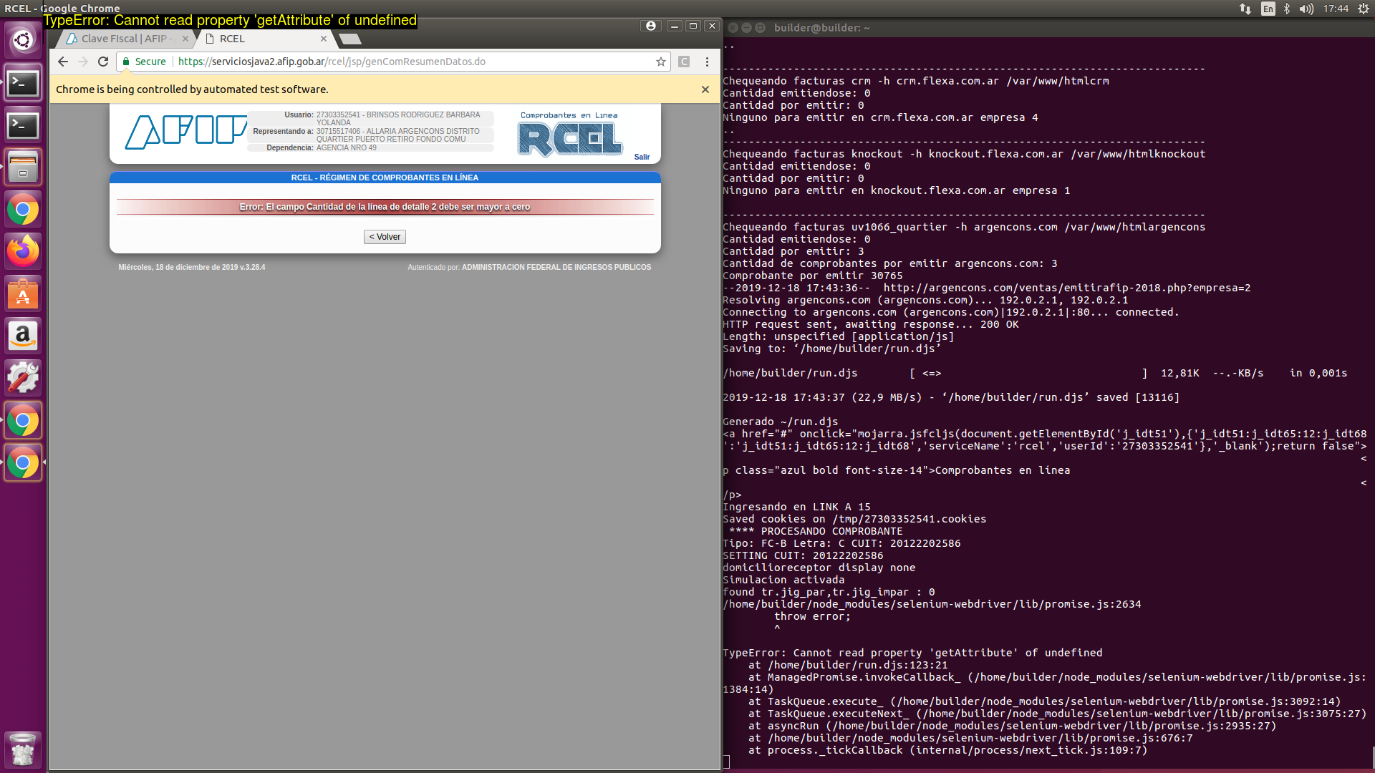Click 'Simulacion activada' terminal line

[x=783, y=580]
